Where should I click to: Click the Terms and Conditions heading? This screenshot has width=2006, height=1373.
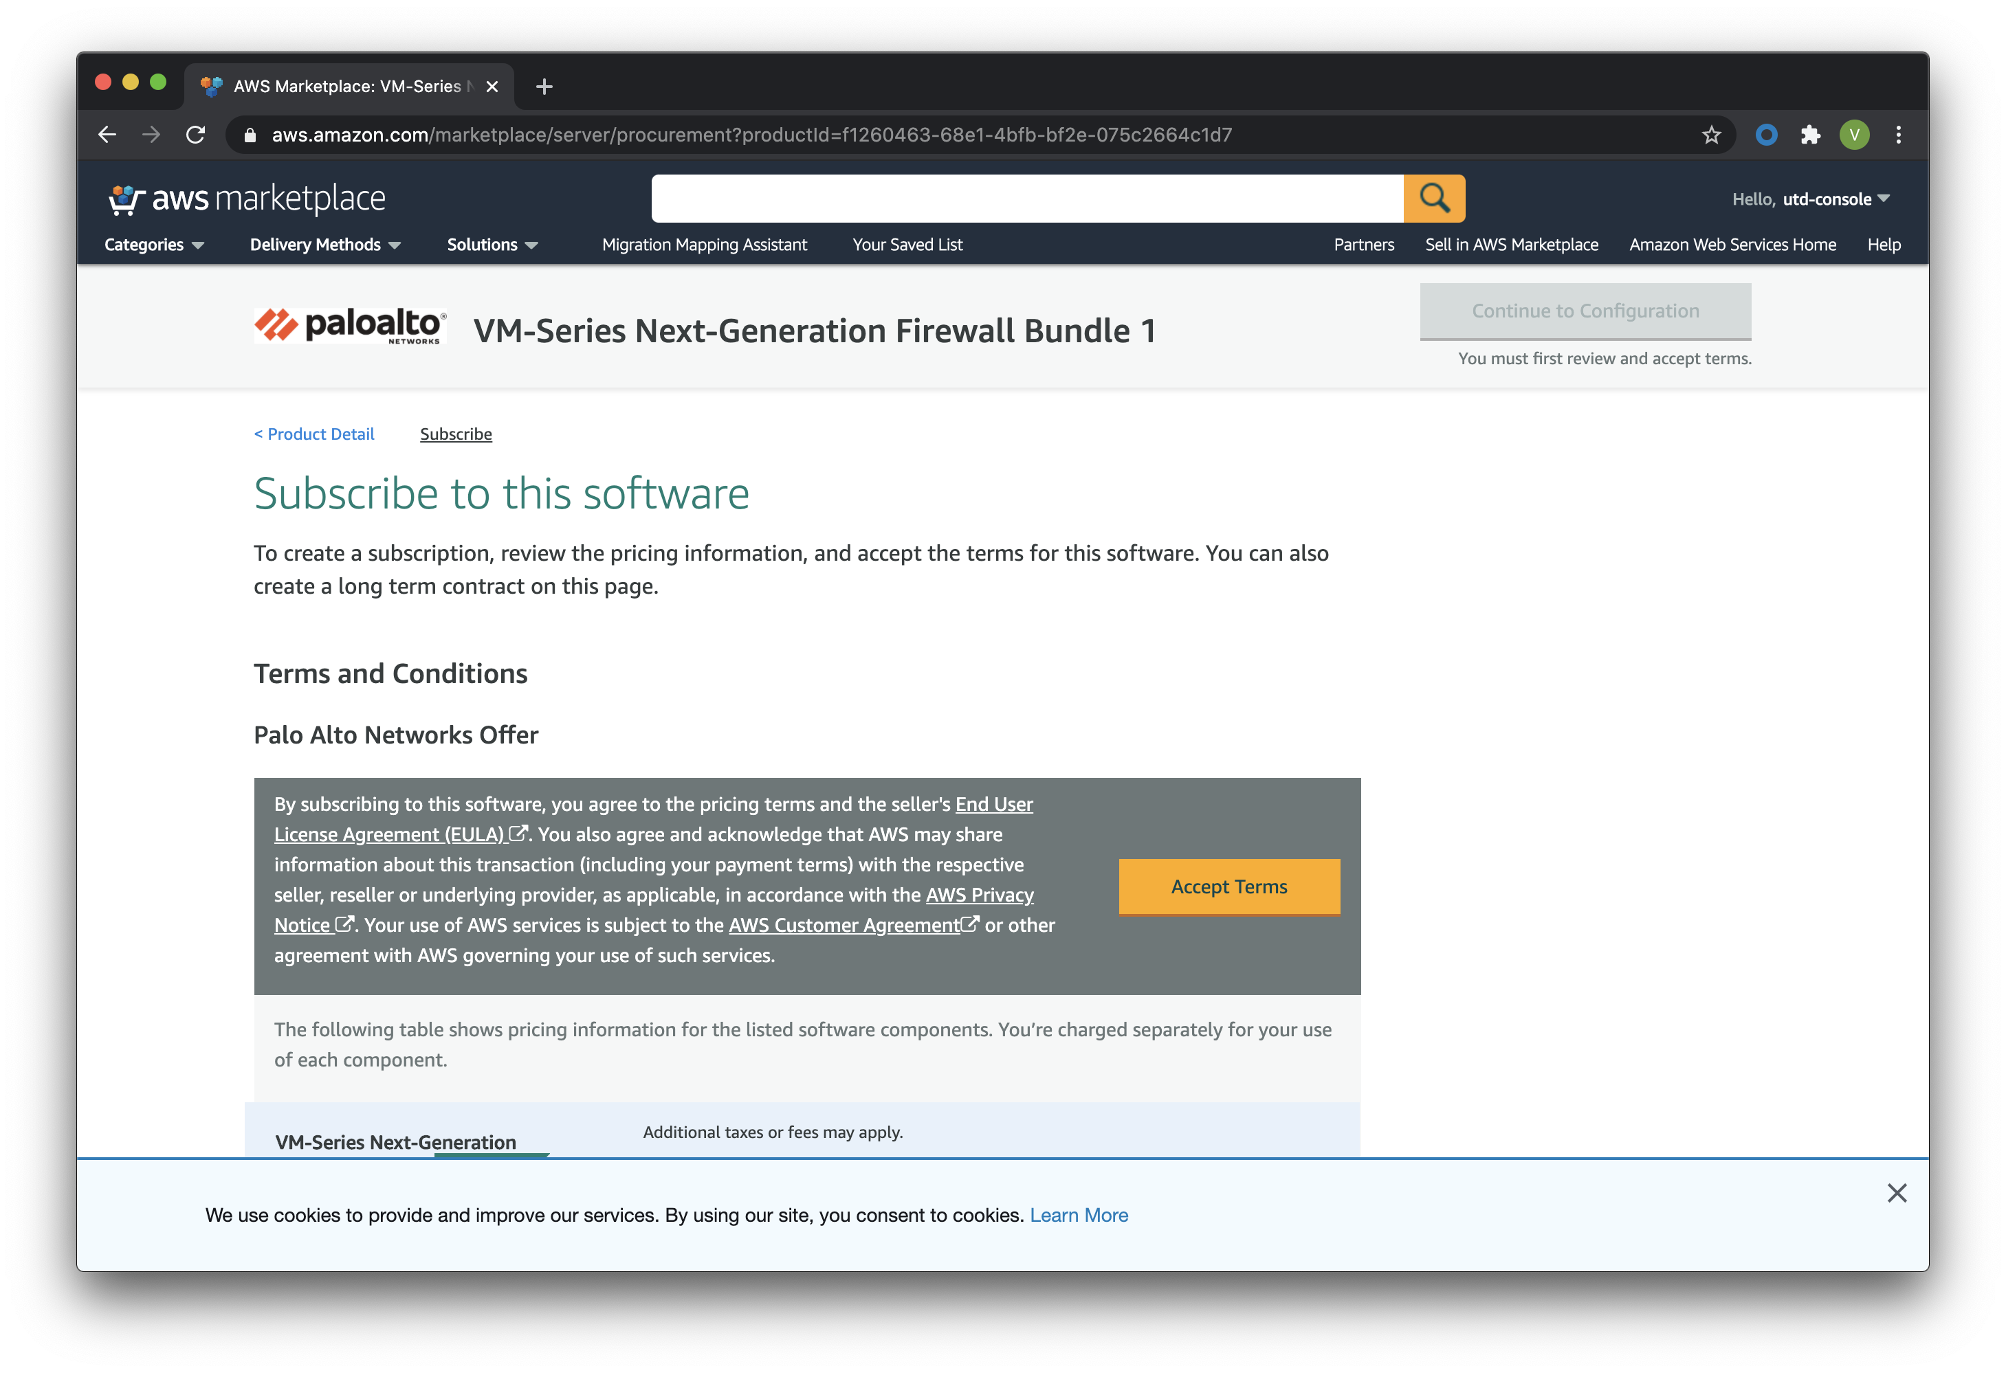pos(390,673)
